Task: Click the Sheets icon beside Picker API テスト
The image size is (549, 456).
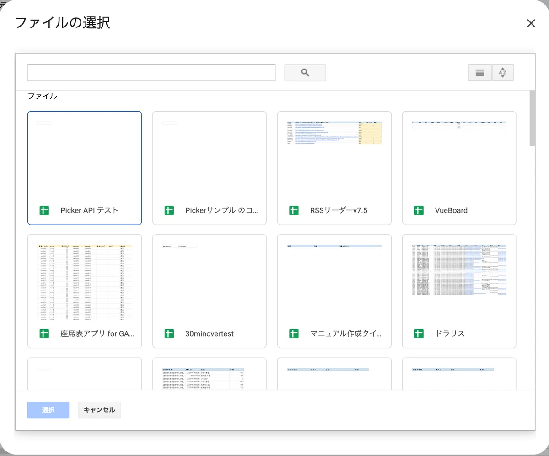Action: coord(44,210)
